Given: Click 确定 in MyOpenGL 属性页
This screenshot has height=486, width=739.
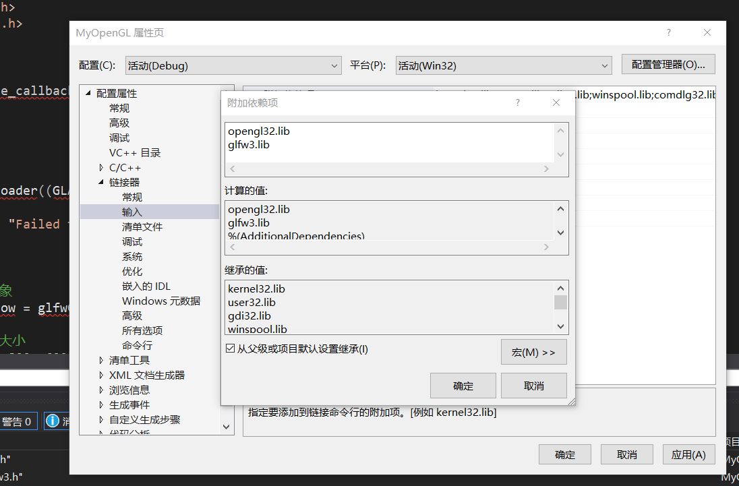Looking at the screenshot, I should coord(565,454).
